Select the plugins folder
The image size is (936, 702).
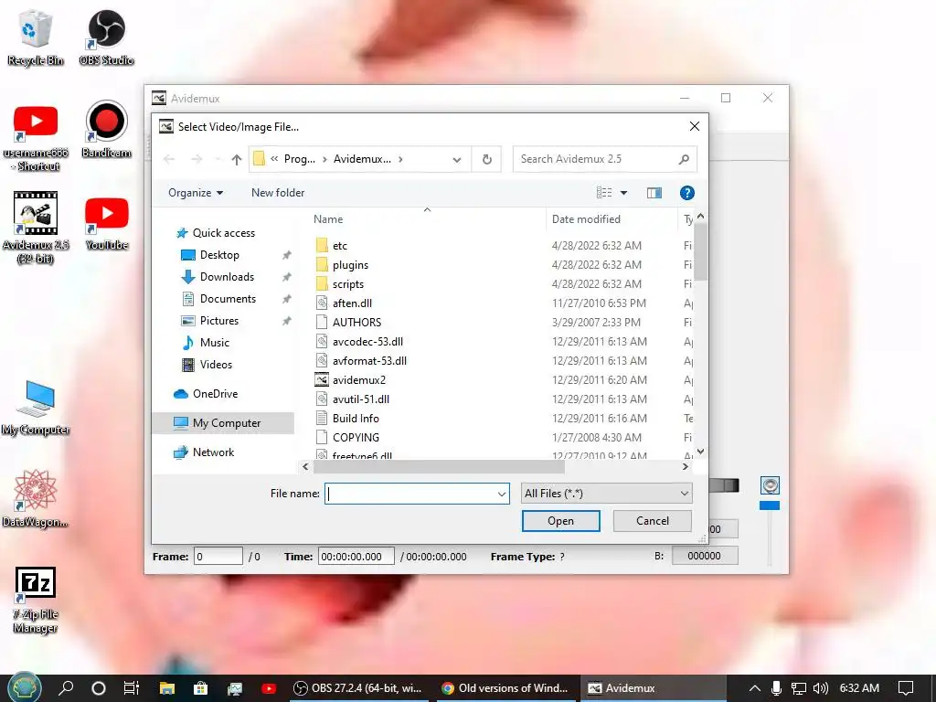pos(350,265)
